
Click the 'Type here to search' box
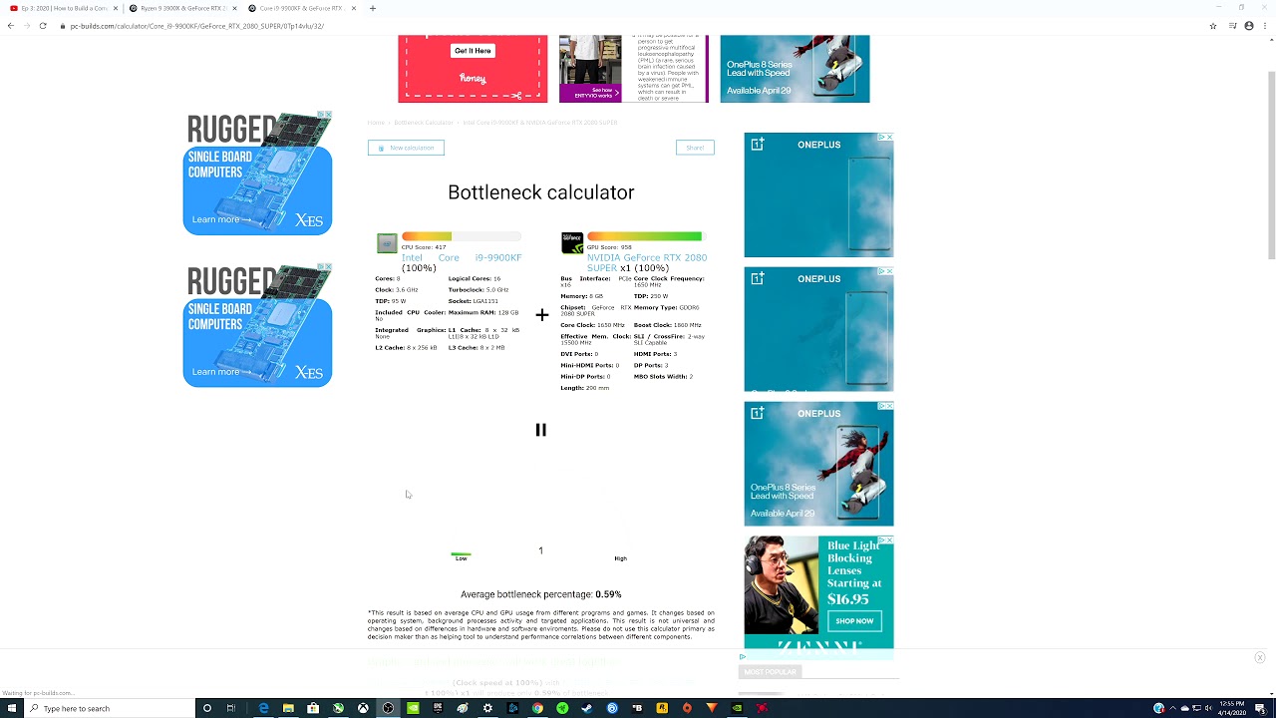110,708
